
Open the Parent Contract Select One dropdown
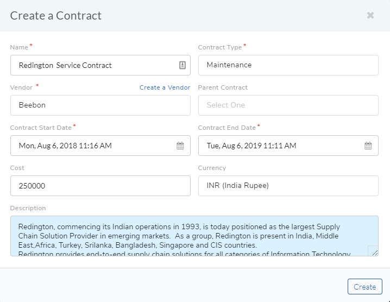288,105
